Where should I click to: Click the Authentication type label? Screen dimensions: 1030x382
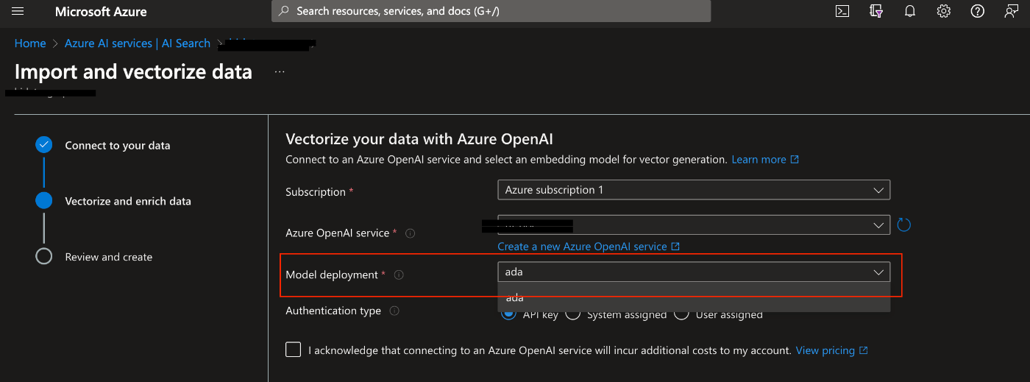point(333,311)
